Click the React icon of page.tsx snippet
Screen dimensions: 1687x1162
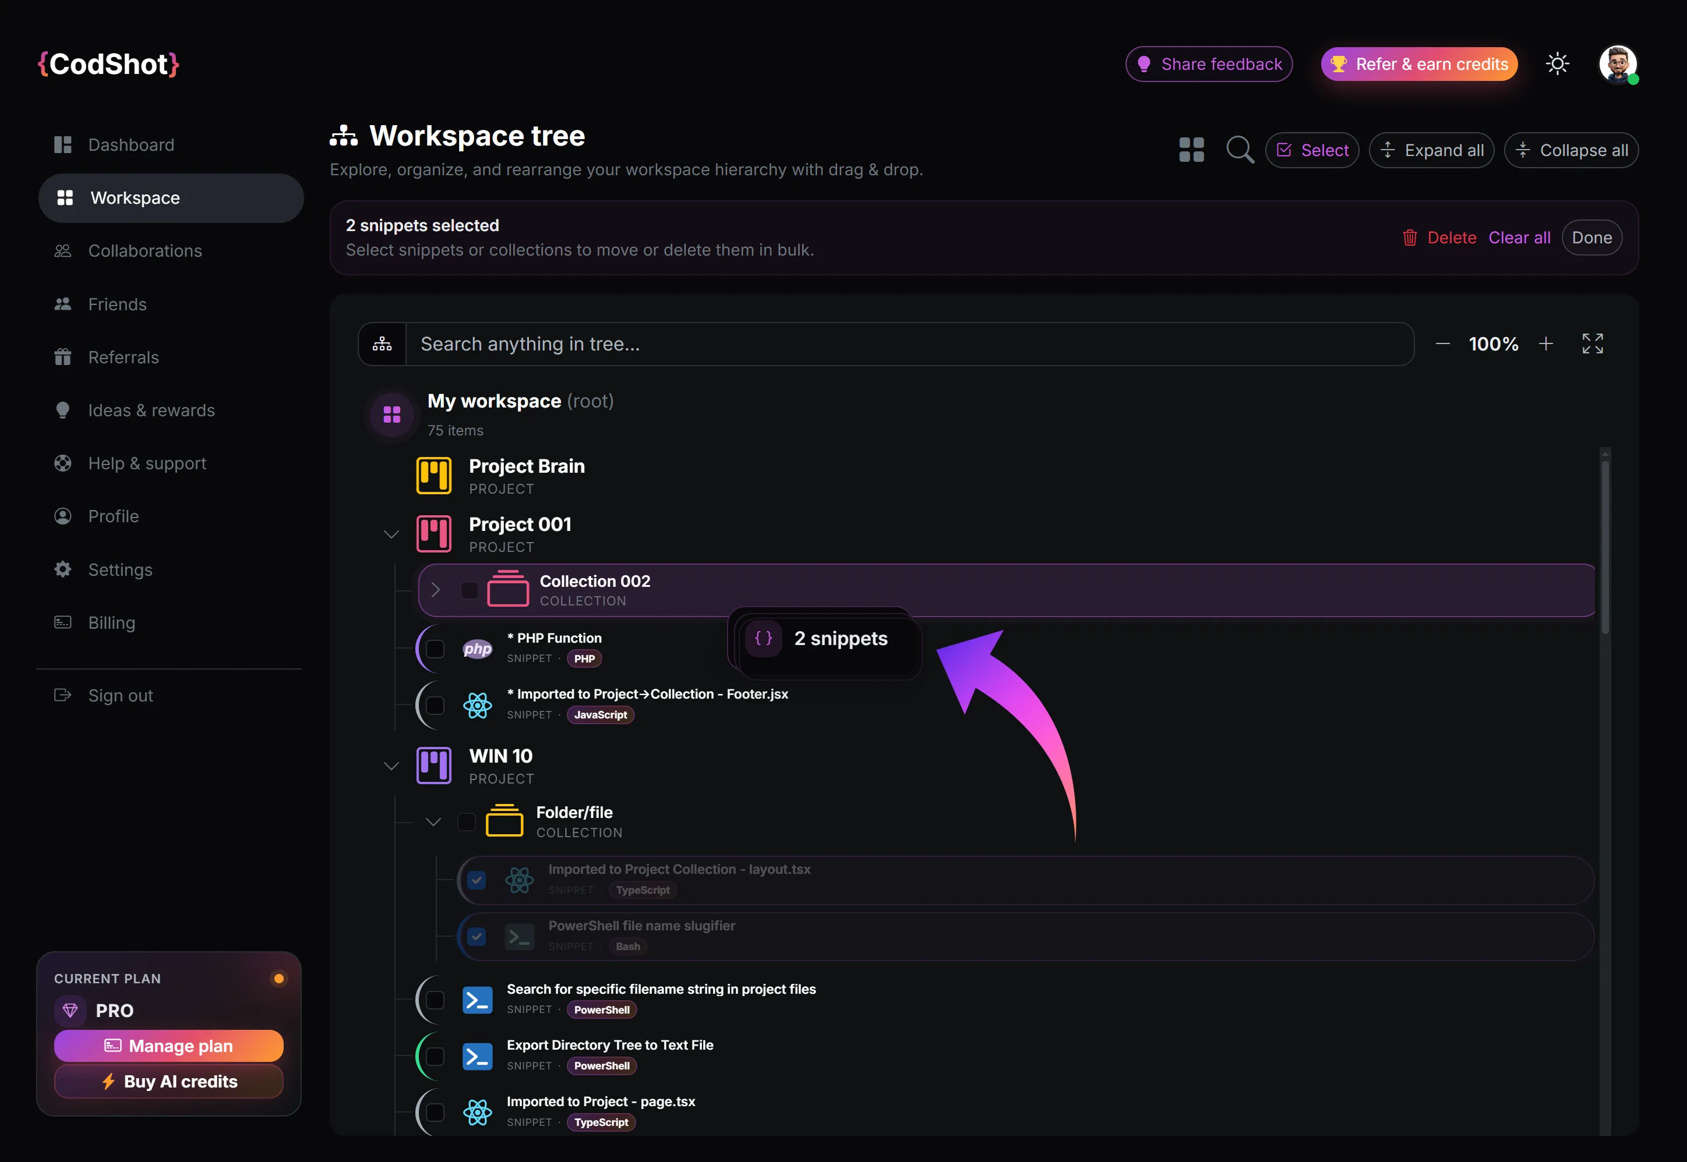click(477, 1112)
